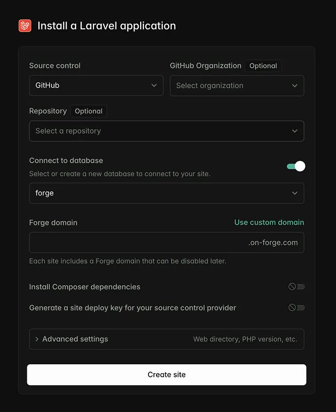The image size is (336, 412).
Task: Open the Select a repository dropdown
Action: 166,131
